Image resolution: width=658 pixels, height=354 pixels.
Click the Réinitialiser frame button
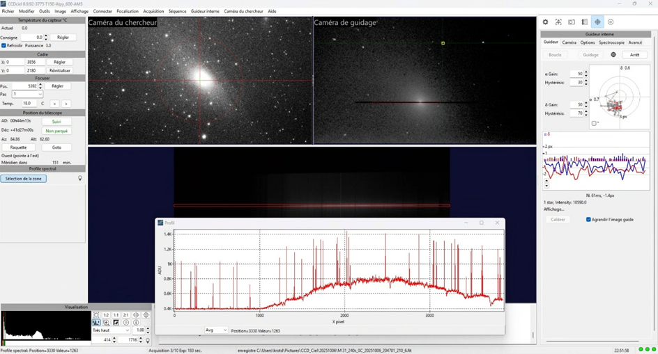59,70
